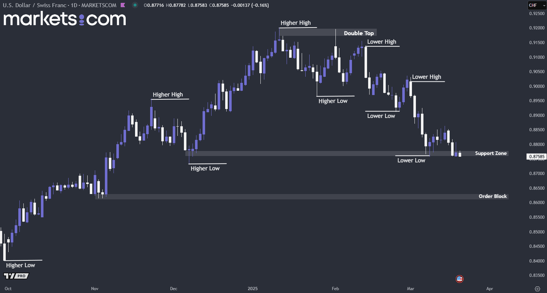Click the 2025 marker on time axis
The width and height of the screenshot is (547, 293).
(x=252, y=289)
